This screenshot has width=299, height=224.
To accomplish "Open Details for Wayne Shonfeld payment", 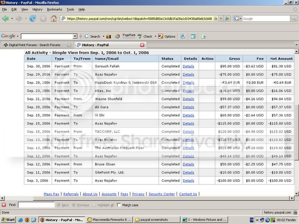I will coord(188,99).
